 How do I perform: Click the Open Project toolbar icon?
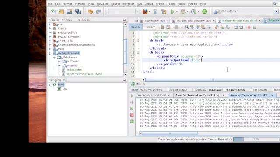(x=70, y=12)
